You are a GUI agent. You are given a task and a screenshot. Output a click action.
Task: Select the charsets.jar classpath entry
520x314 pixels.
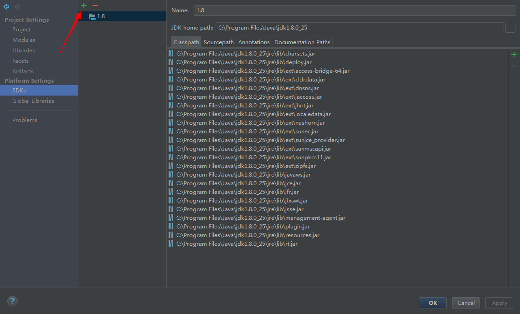[x=246, y=54]
